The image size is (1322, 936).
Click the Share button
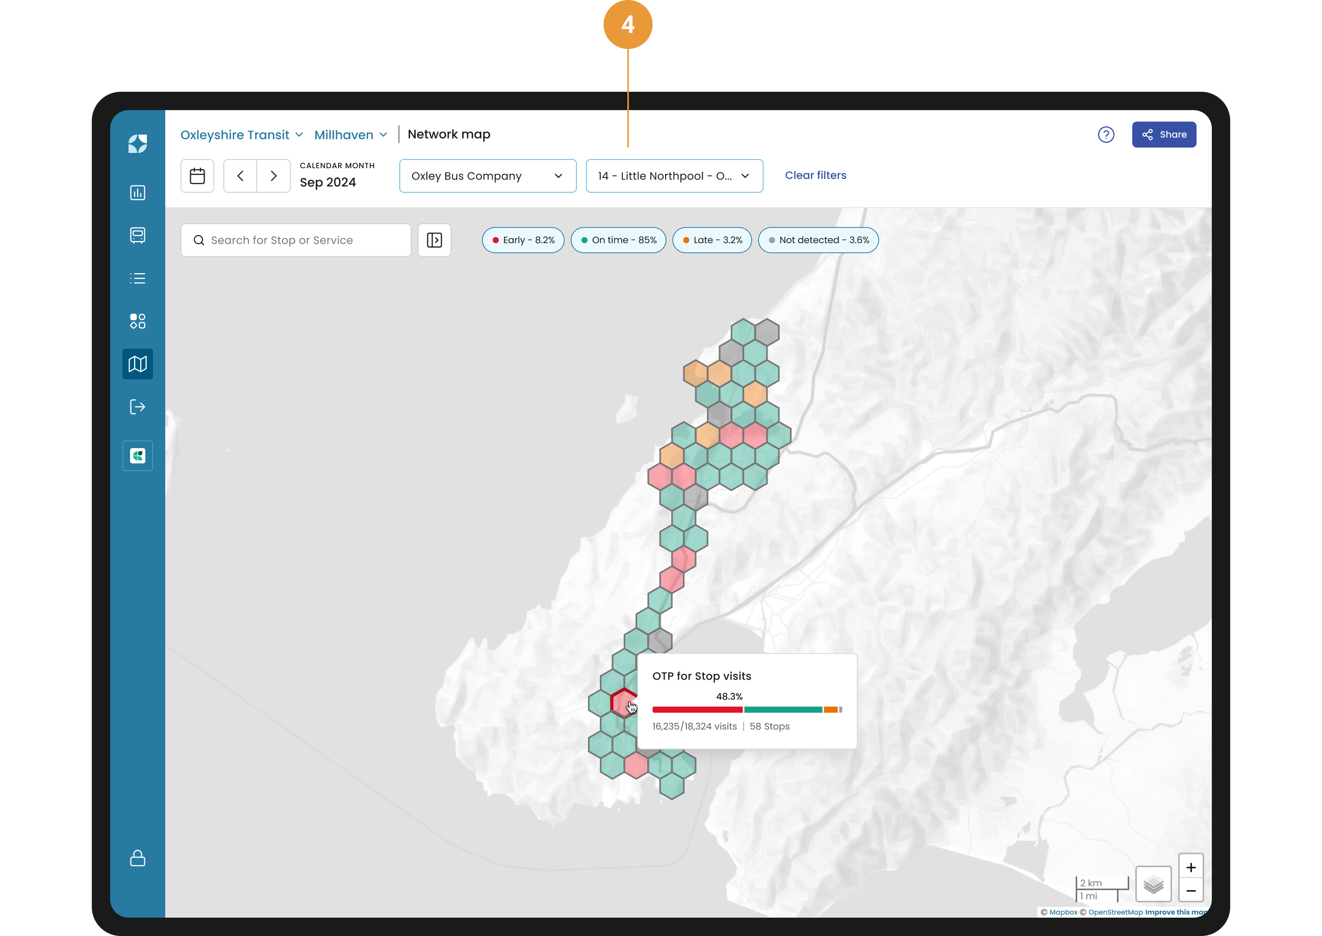(1163, 134)
